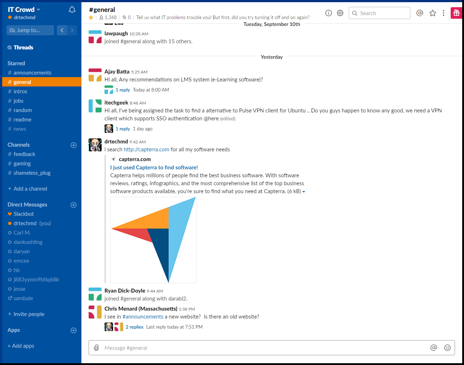Collapse the Capterra attachment preview arrow
Screen dimensions: 464x365
point(304,192)
